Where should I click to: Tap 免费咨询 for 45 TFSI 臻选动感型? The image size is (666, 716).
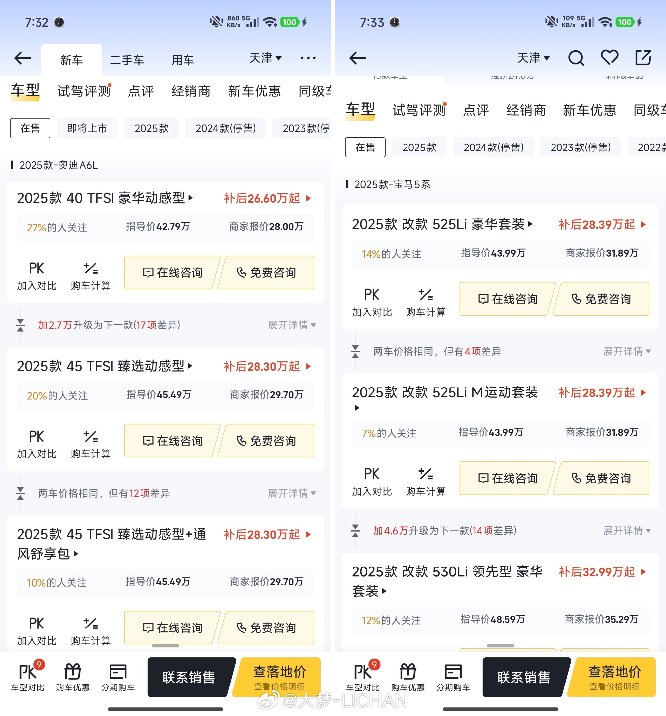(x=266, y=441)
